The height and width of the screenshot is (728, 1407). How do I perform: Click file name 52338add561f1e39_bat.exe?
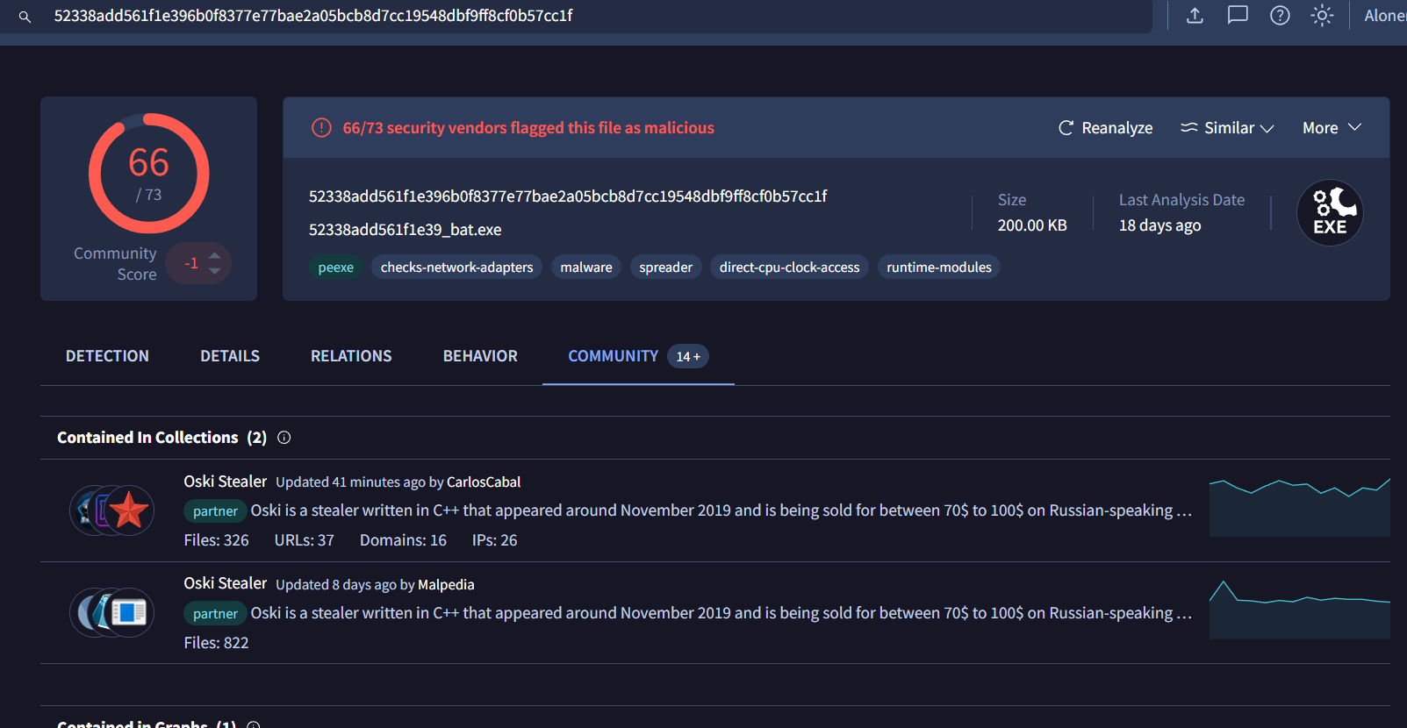(x=406, y=230)
